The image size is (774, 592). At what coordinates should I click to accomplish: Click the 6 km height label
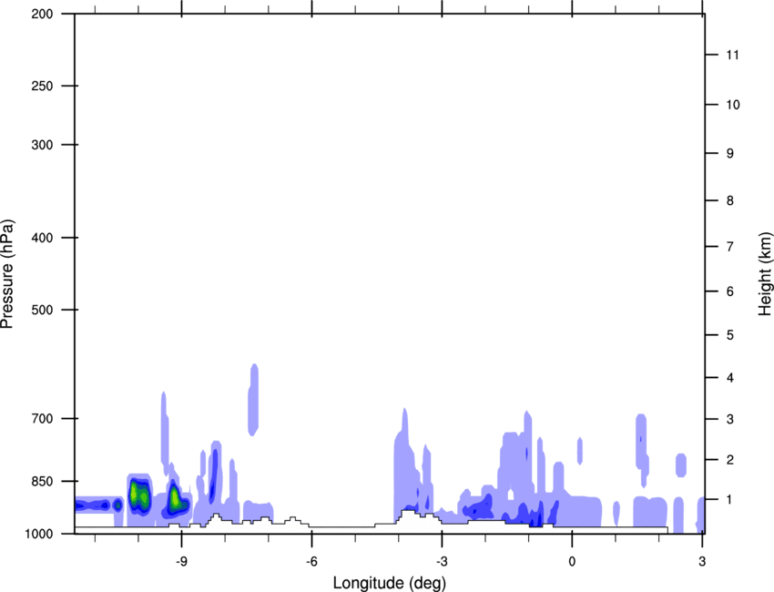(x=729, y=291)
